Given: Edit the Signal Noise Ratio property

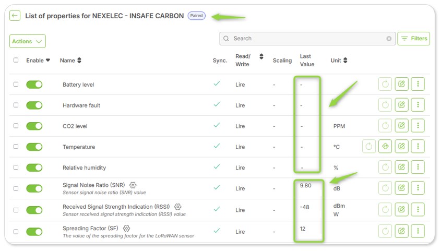Looking at the screenshot, I should 401,188.
